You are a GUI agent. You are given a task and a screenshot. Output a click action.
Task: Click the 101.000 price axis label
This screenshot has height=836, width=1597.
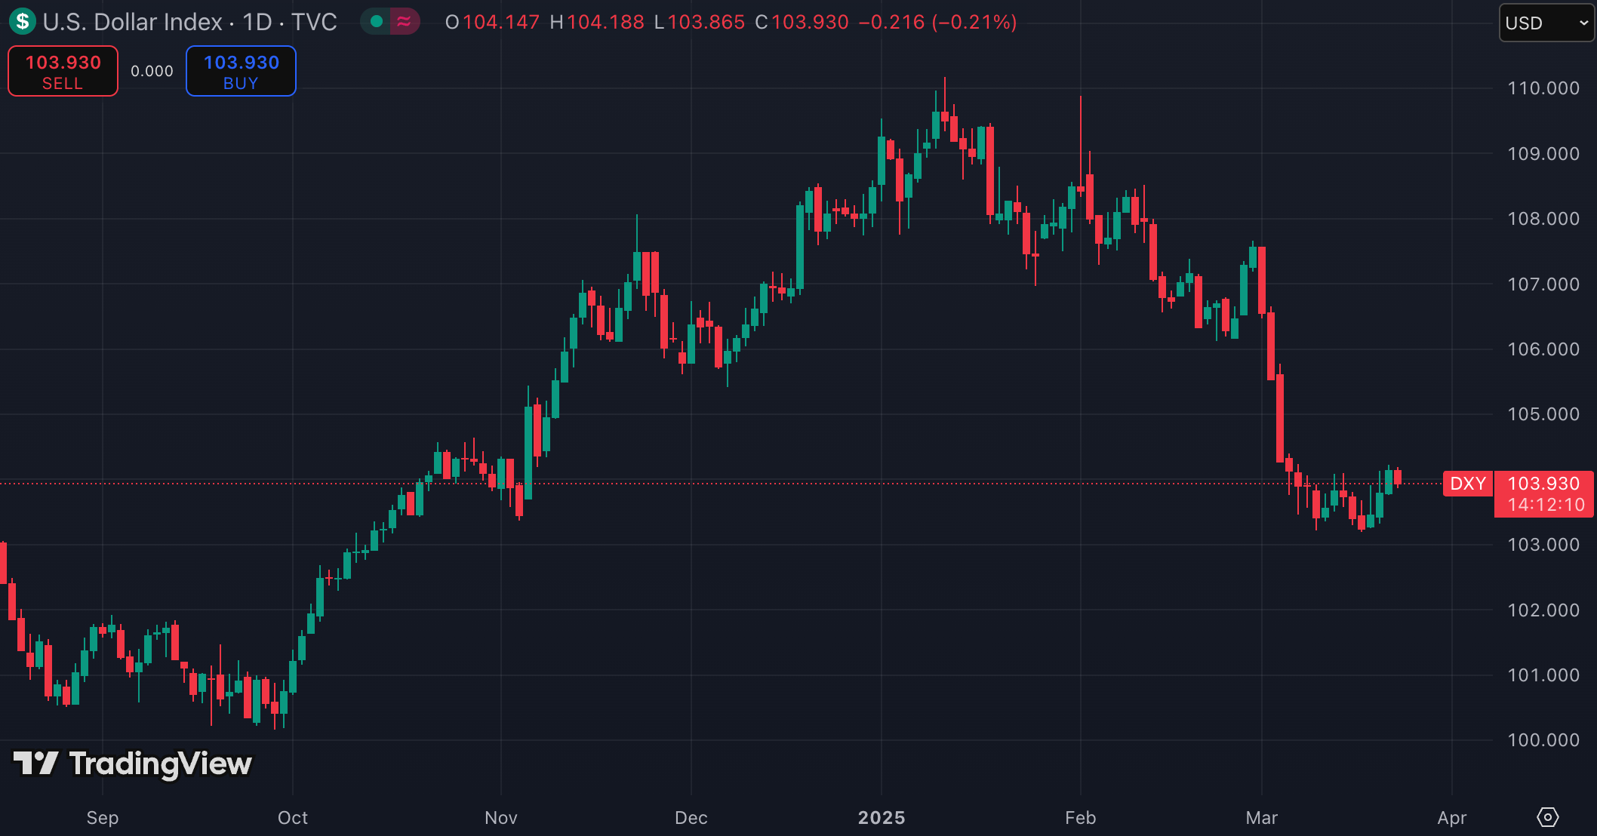click(1543, 675)
